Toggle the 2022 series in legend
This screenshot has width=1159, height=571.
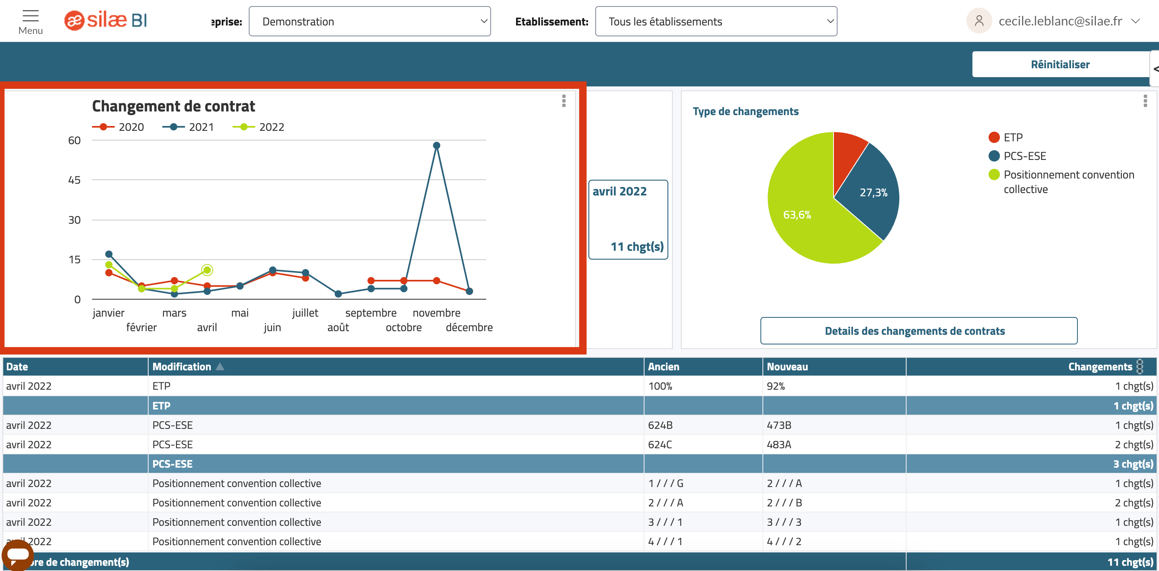coord(258,127)
